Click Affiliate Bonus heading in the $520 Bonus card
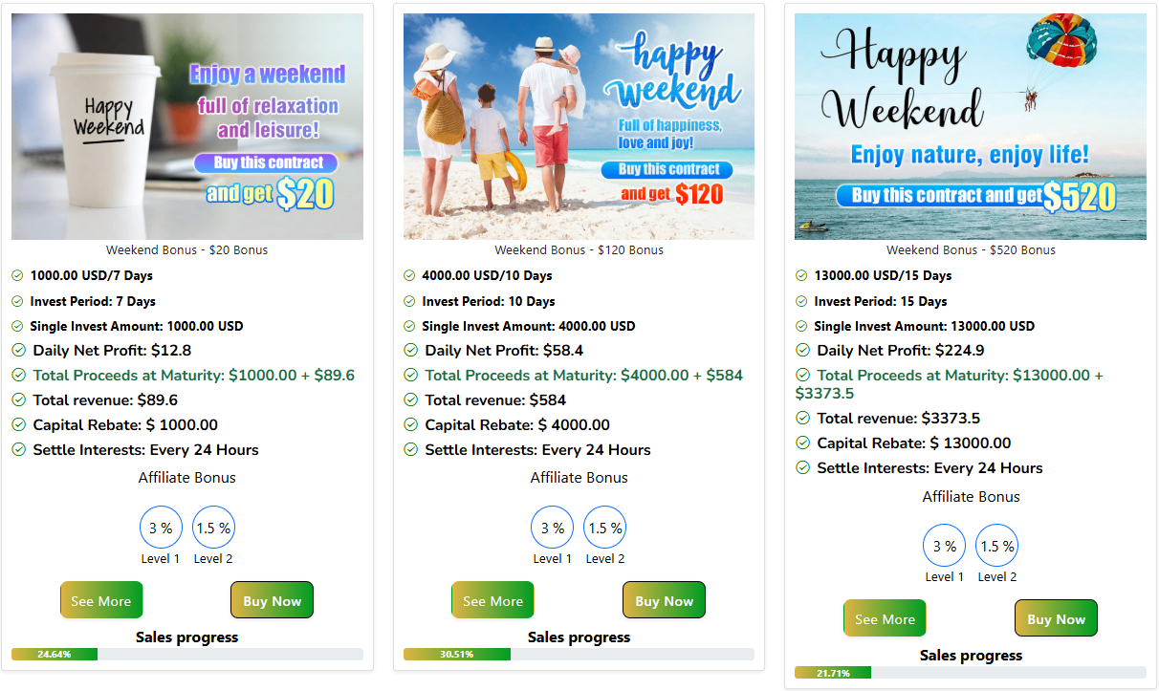 click(971, 497)
